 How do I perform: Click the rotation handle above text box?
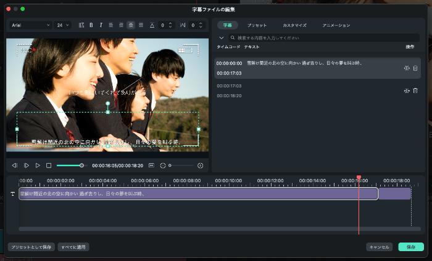[108, 103]
